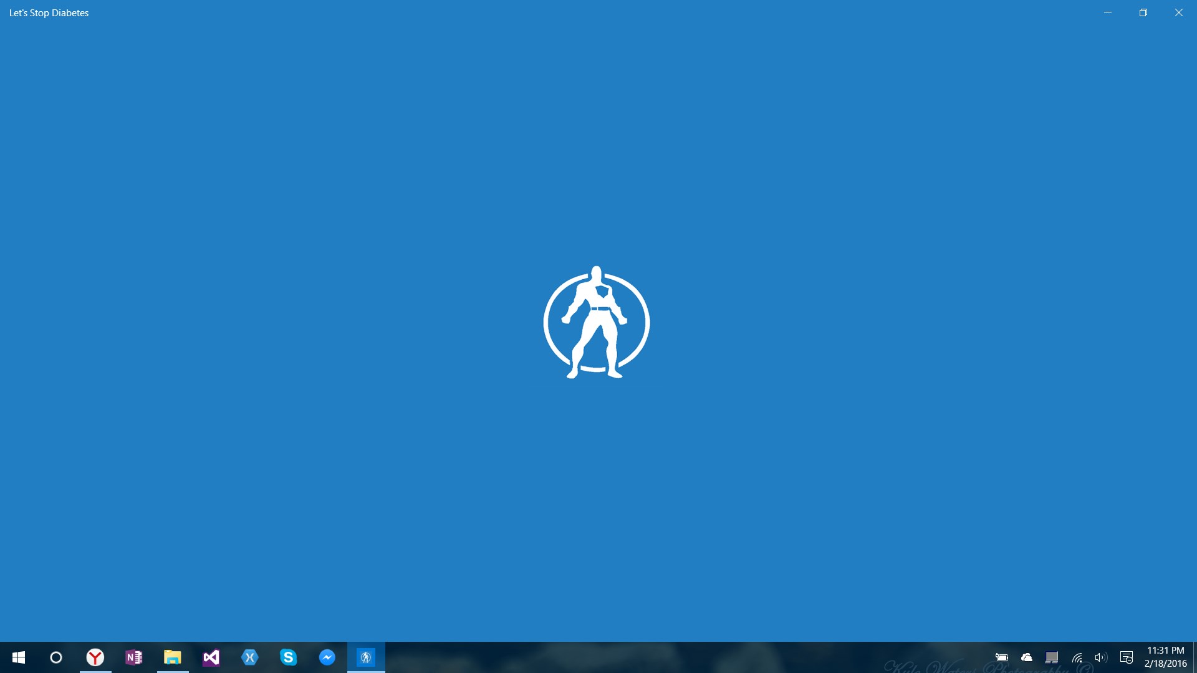This screenshot has width=1197, height=673.
Task: Launch OneNote from the taskbar
Action: 134,657
